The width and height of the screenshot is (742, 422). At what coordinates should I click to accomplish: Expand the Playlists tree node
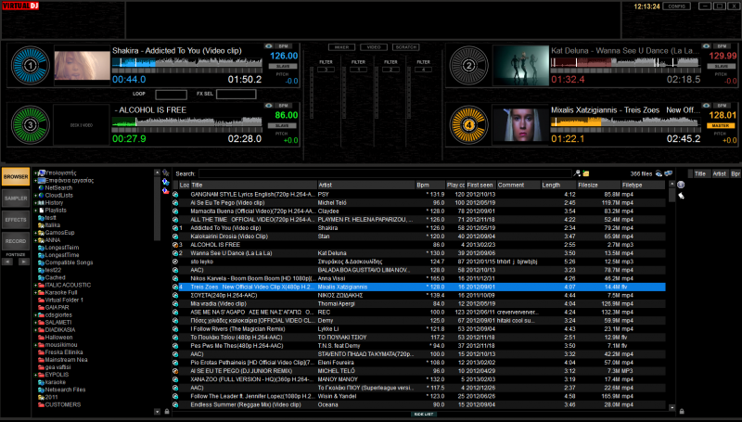(x=35, y=211)
